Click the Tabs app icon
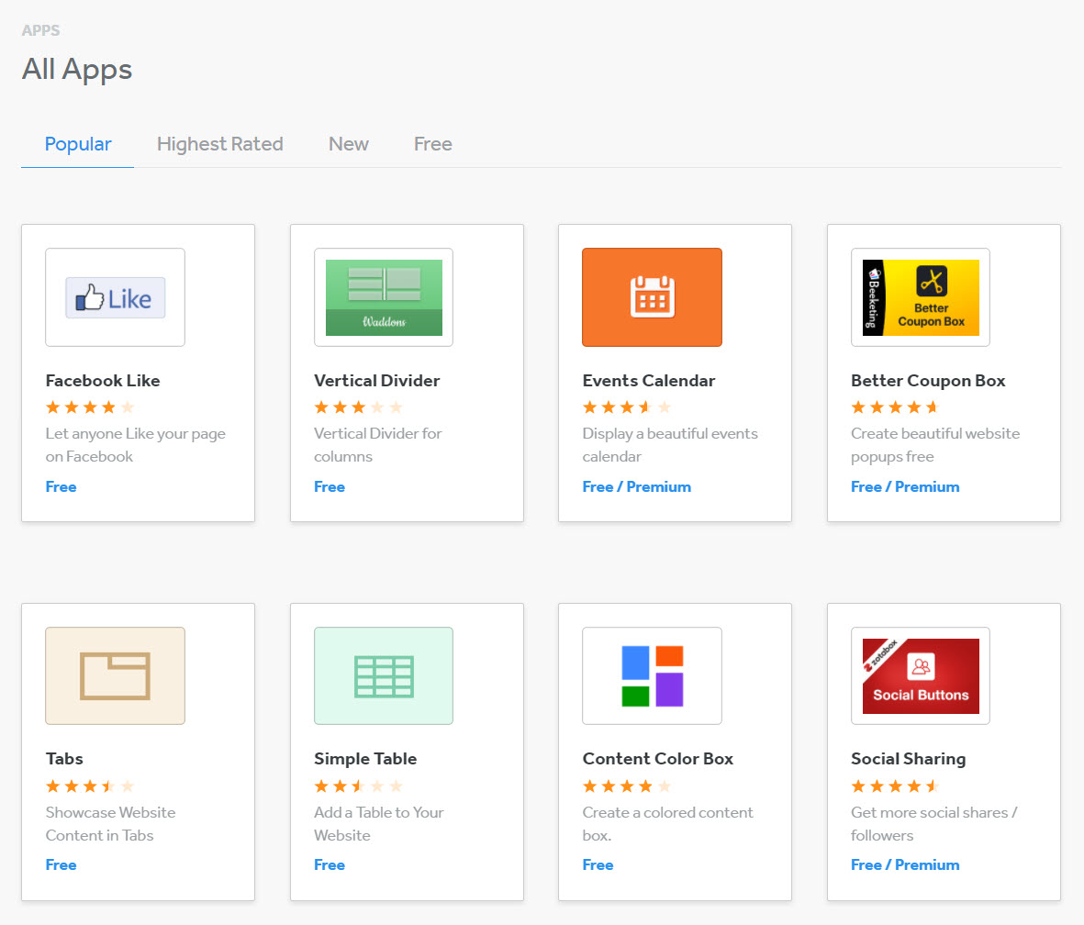Screen dimensions: 1084x925 click(x=115, y=675)
